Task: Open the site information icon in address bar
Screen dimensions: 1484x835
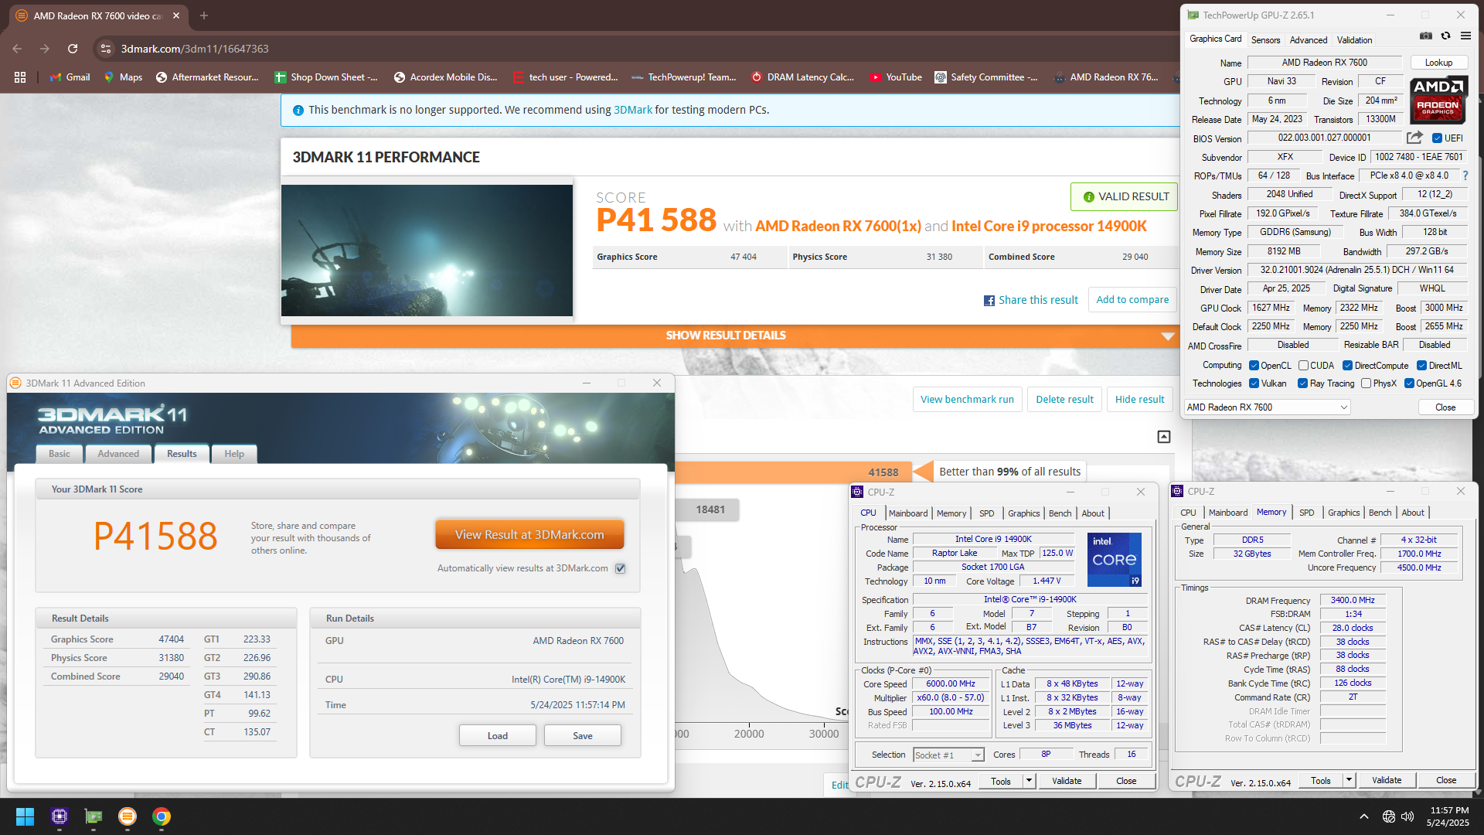Action: tap(106, 49)
